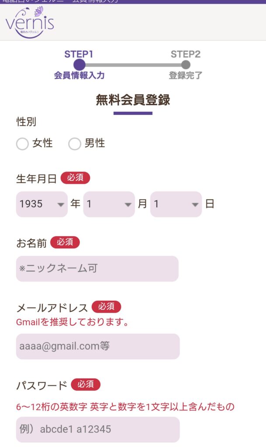Click the vernis logo icon

[x=30, y=22]
